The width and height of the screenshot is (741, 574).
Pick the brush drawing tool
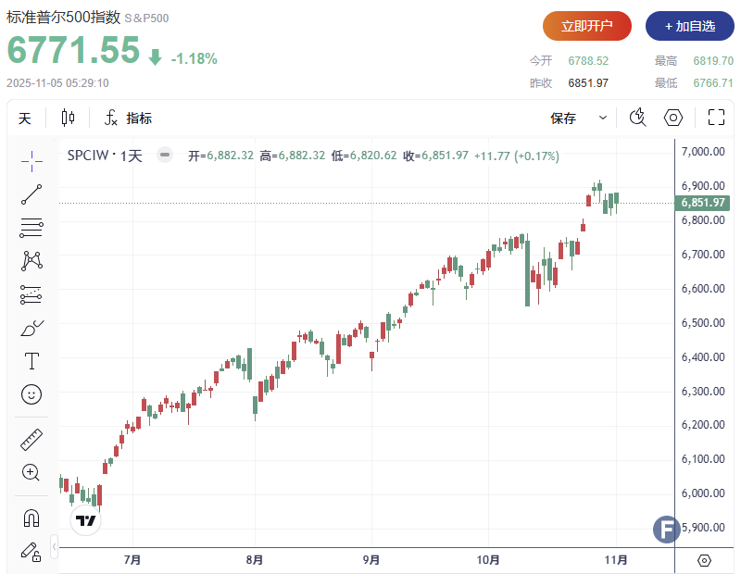coord(31,328)
